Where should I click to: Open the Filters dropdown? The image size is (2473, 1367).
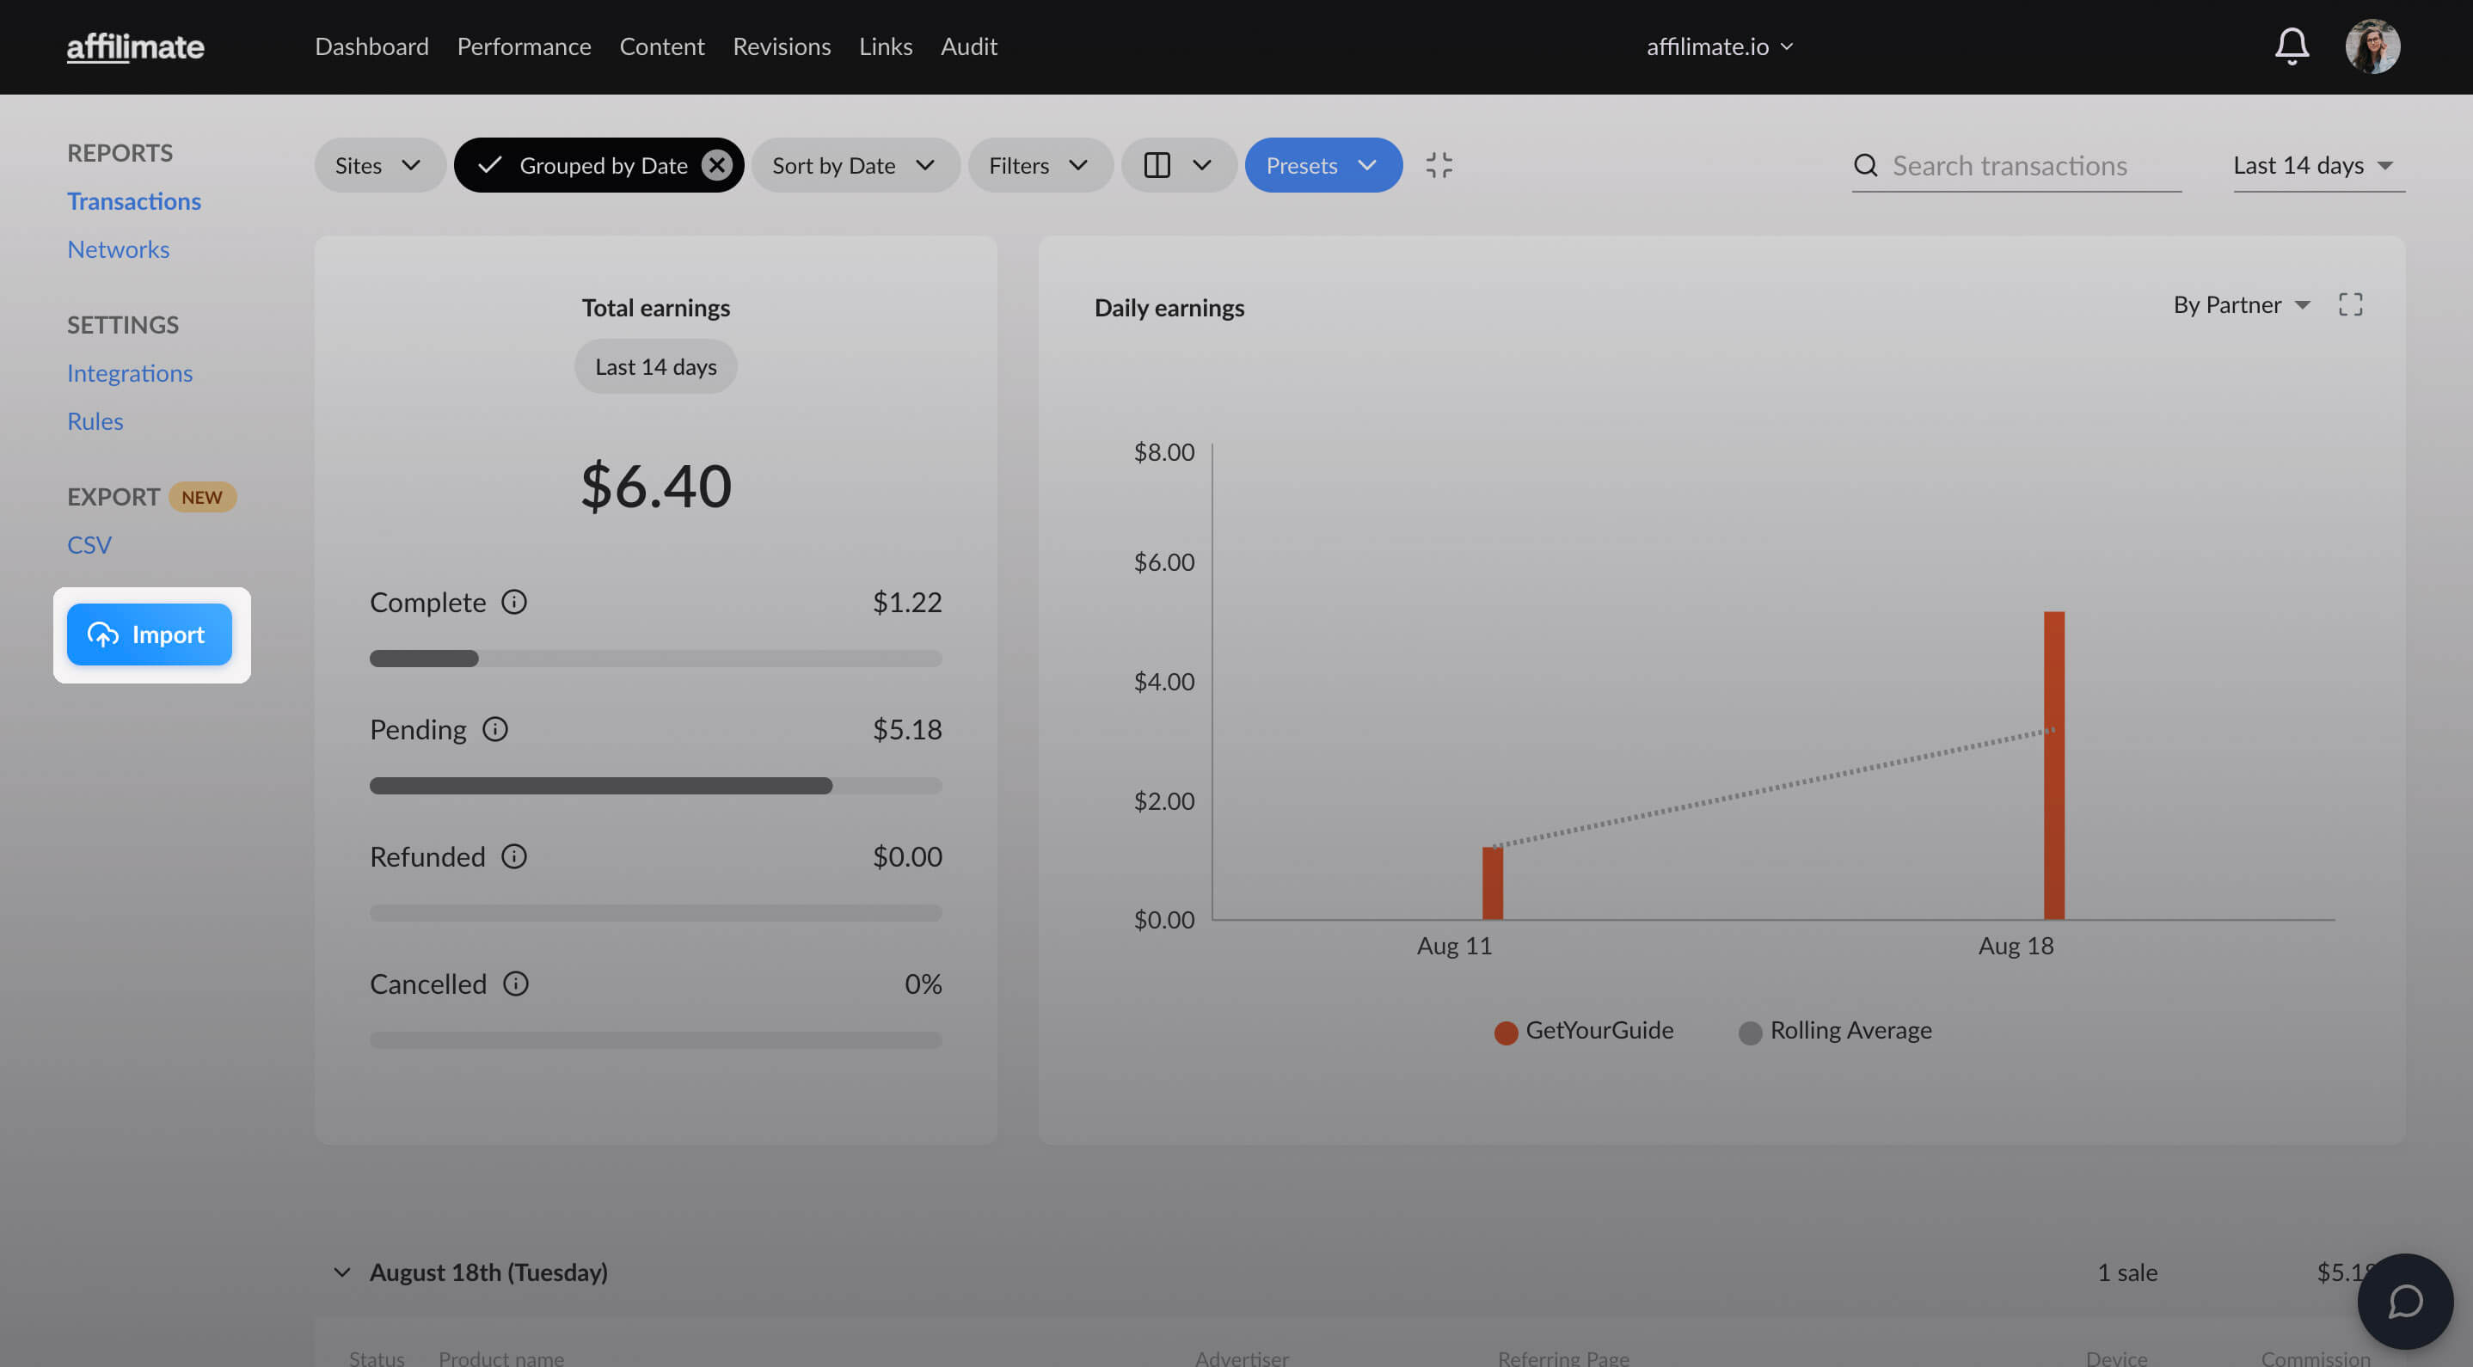pyautogui.click(x=1040, y=165)
